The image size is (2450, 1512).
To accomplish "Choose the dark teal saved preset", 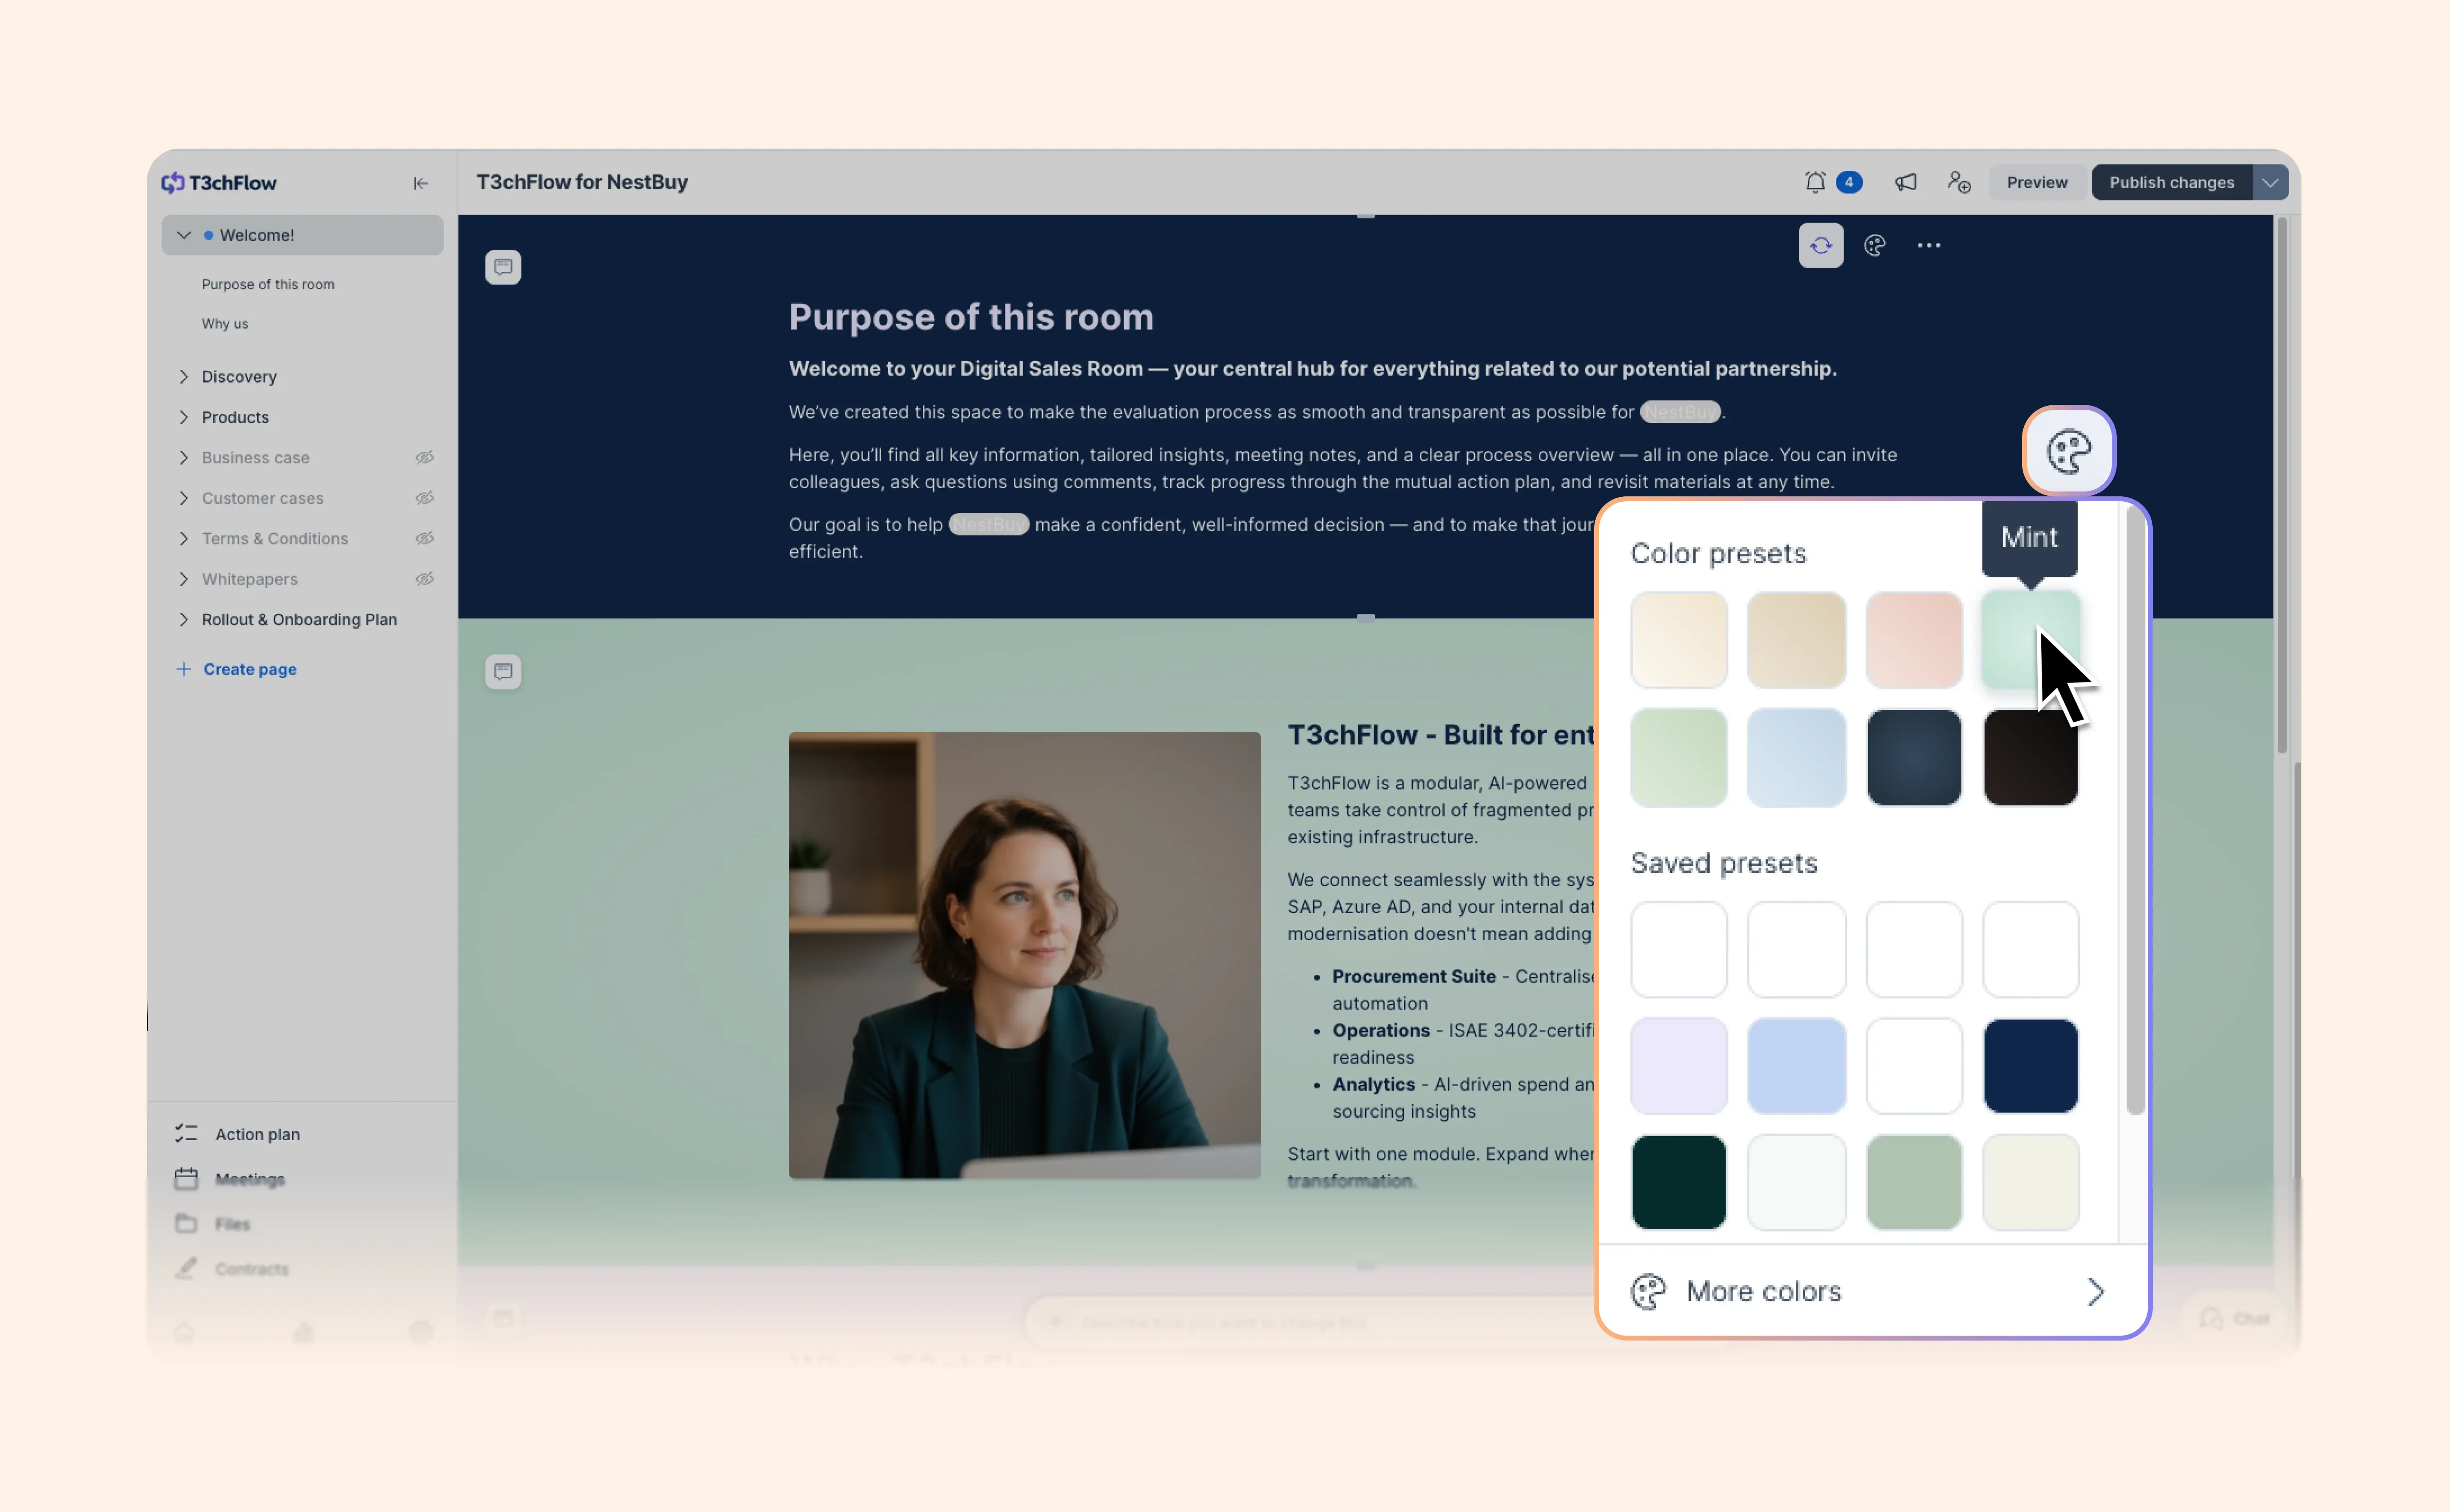I will [1679, 1182].
